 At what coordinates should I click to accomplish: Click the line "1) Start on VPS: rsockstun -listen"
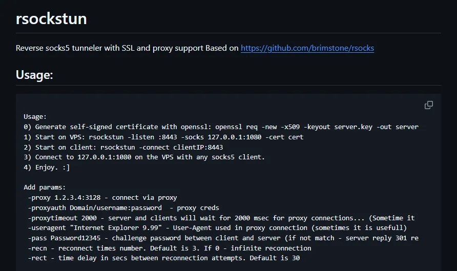163,137
